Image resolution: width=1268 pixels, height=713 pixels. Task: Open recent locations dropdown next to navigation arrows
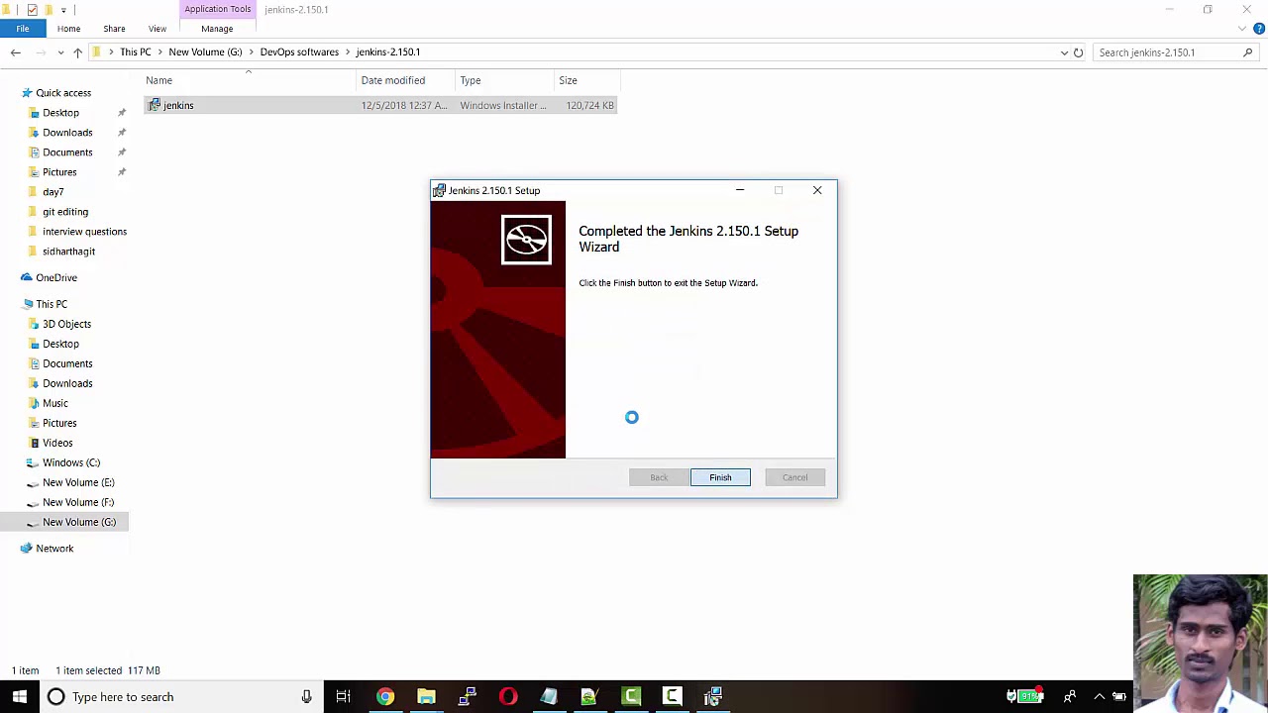[x=61, y=51]
